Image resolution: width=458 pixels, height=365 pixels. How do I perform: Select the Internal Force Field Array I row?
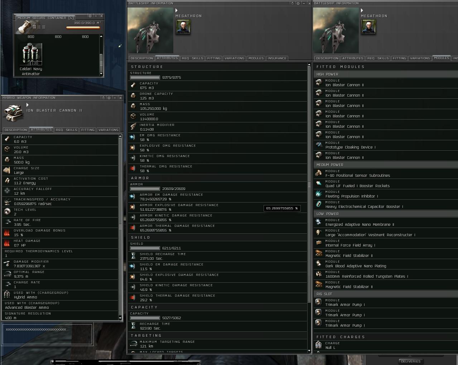point(386,243)
